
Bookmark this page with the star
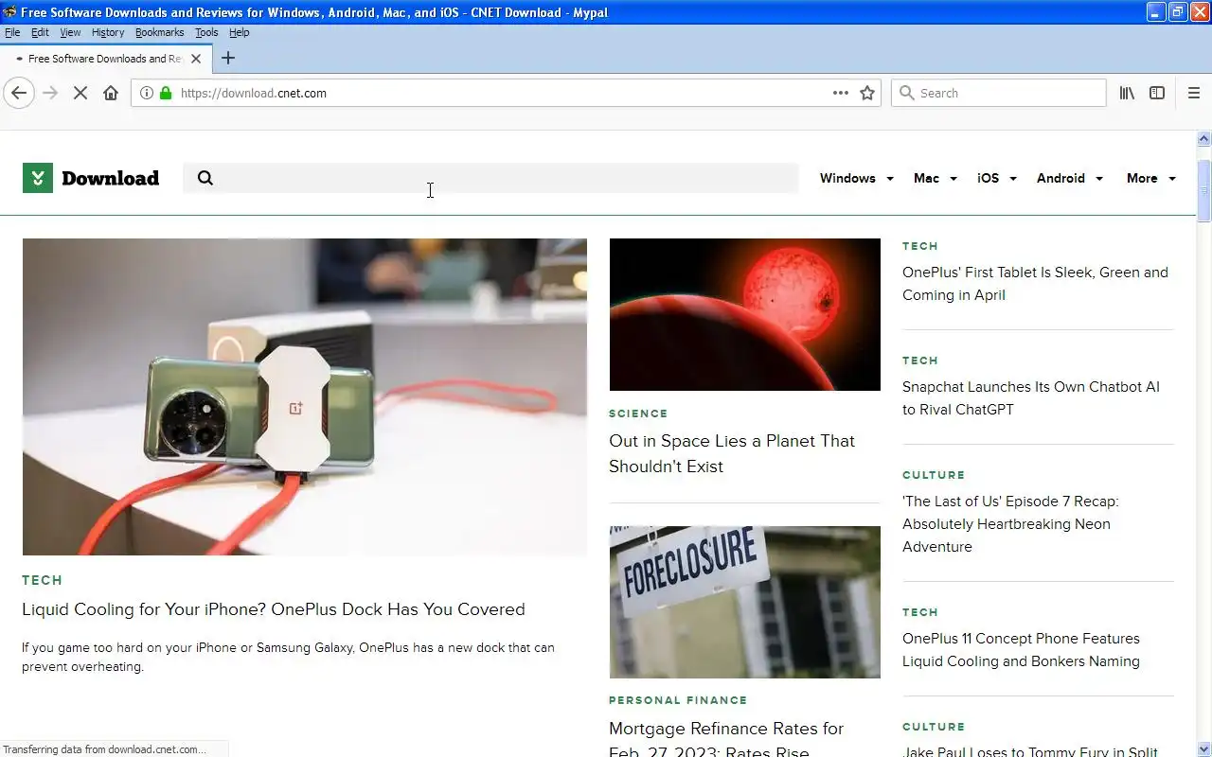click(x=867, y=93)
